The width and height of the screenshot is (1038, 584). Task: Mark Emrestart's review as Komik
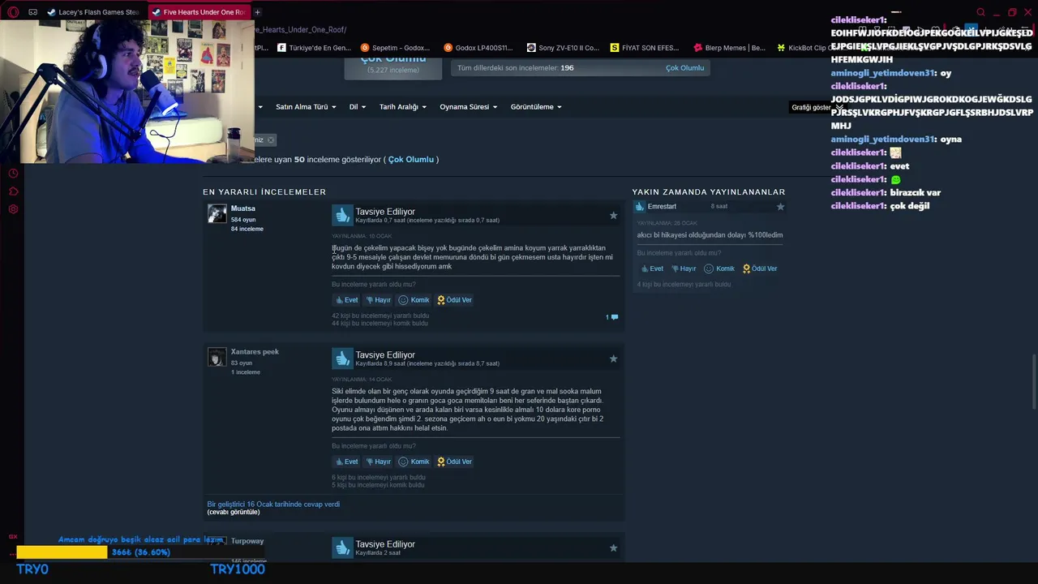(719, 268)
